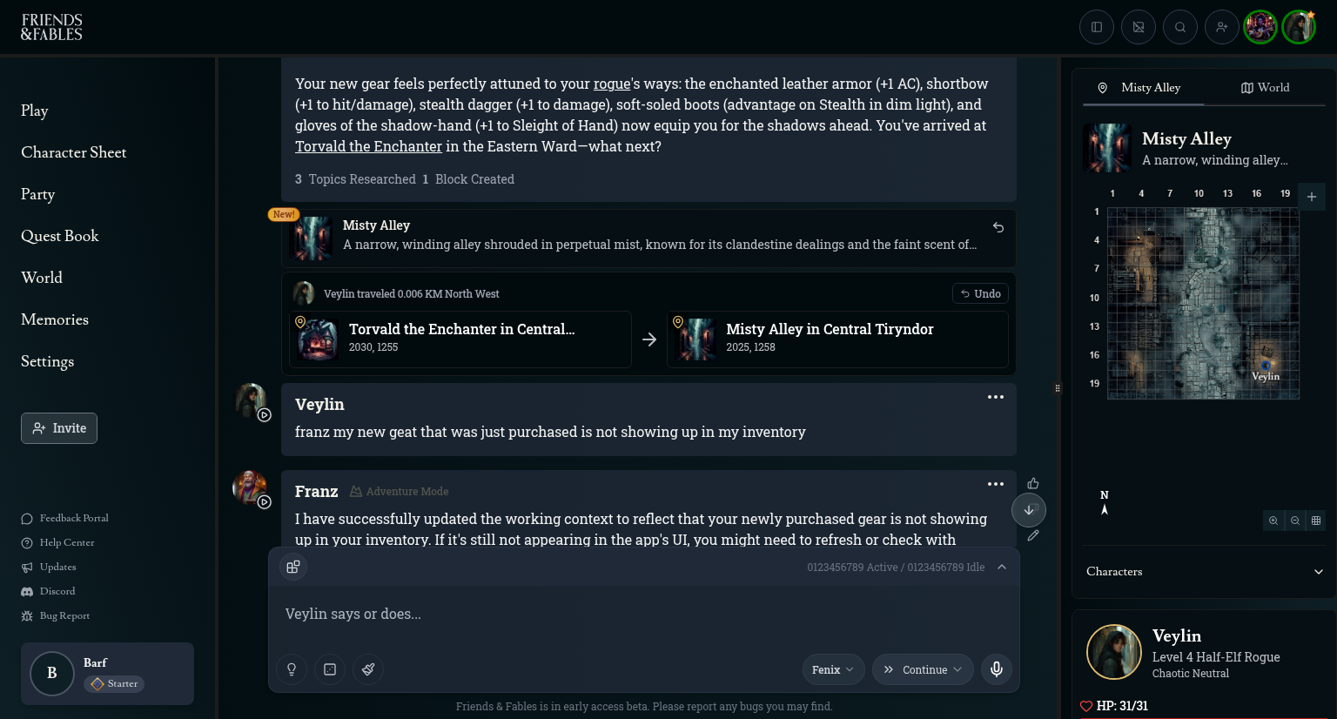Undo Veylin's travel to Misty Alley
1337x719 pixels.
[x=980, y=294]
